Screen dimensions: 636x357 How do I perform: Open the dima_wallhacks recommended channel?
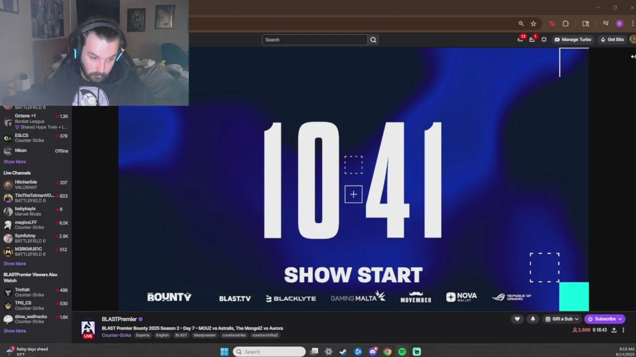tap(36, 319)
